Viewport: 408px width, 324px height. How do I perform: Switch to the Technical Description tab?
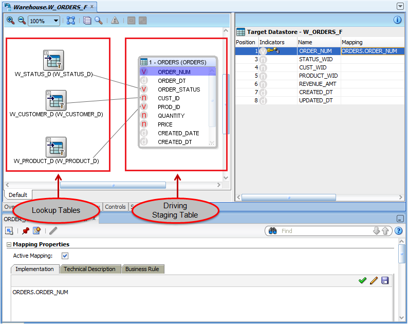[89, 269]
